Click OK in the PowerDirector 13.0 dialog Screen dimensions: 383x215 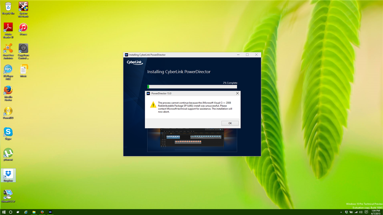click(230, 123)
